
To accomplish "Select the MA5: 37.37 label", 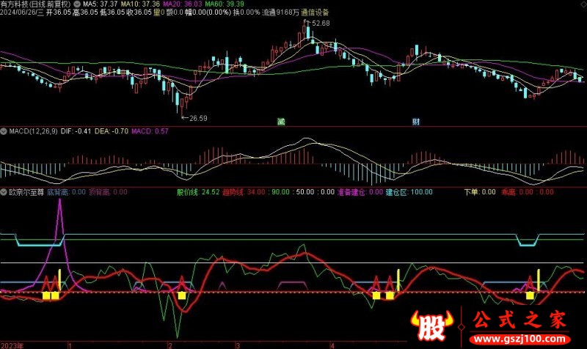I will (100, 4).
